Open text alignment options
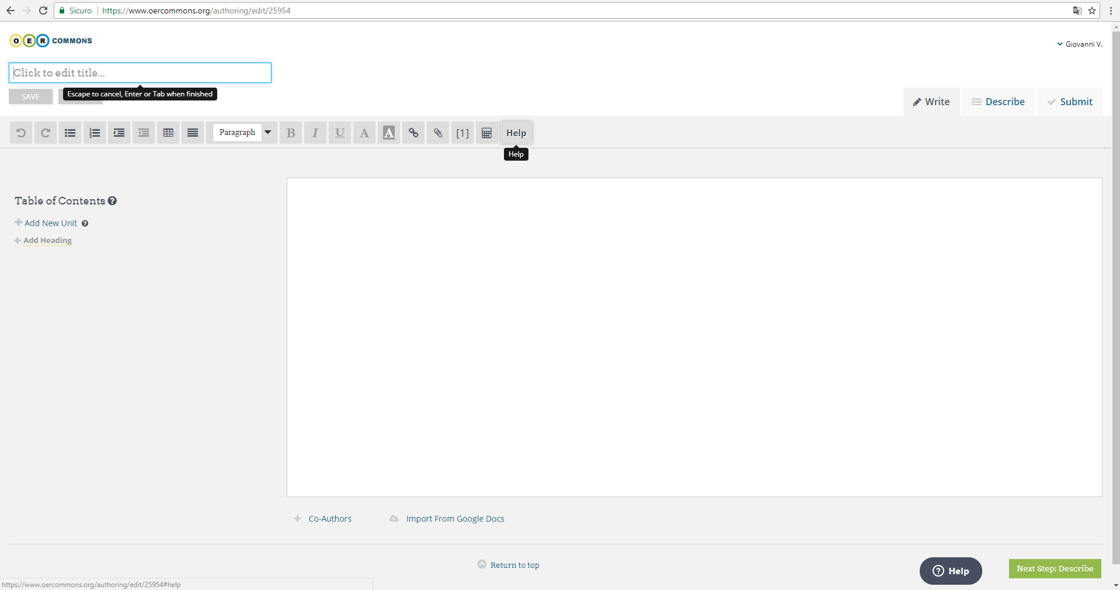 tap(193, 133)
